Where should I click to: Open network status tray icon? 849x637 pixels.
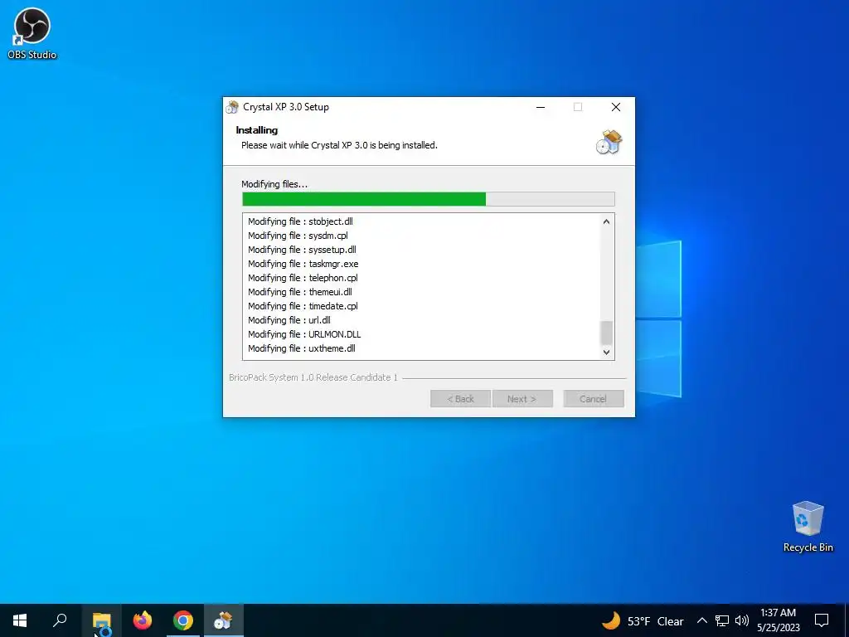point(722,620)
